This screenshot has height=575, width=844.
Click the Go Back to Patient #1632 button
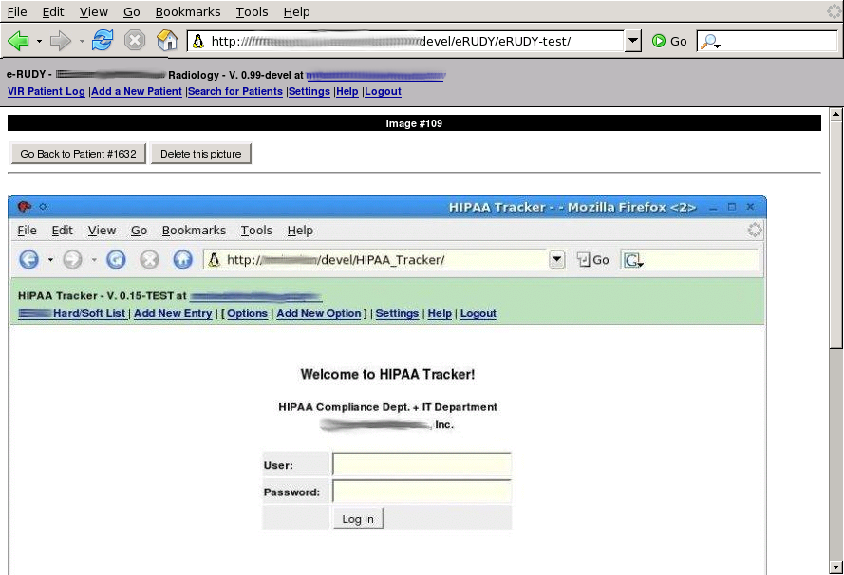coord(78,154)
